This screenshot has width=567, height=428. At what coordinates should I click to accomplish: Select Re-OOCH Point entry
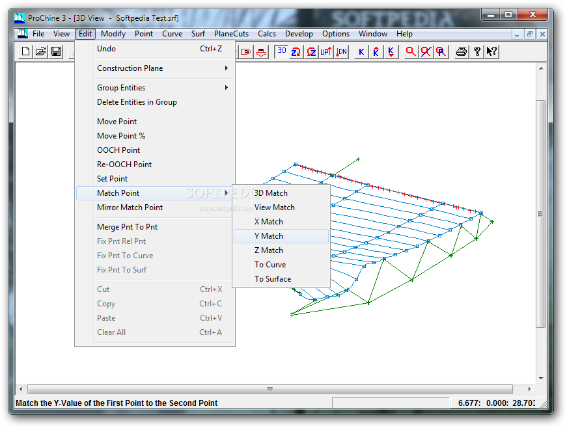(156, 165)
